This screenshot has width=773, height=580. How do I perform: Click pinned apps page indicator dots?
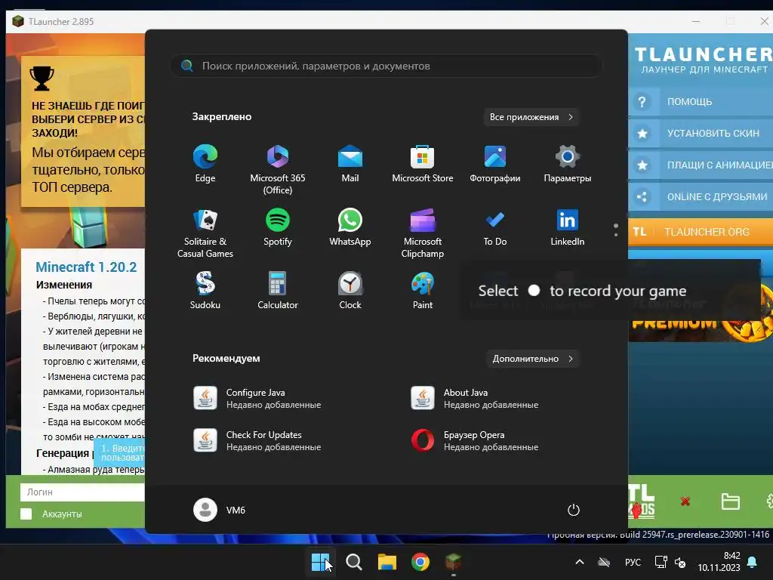(x=616, y=230)
